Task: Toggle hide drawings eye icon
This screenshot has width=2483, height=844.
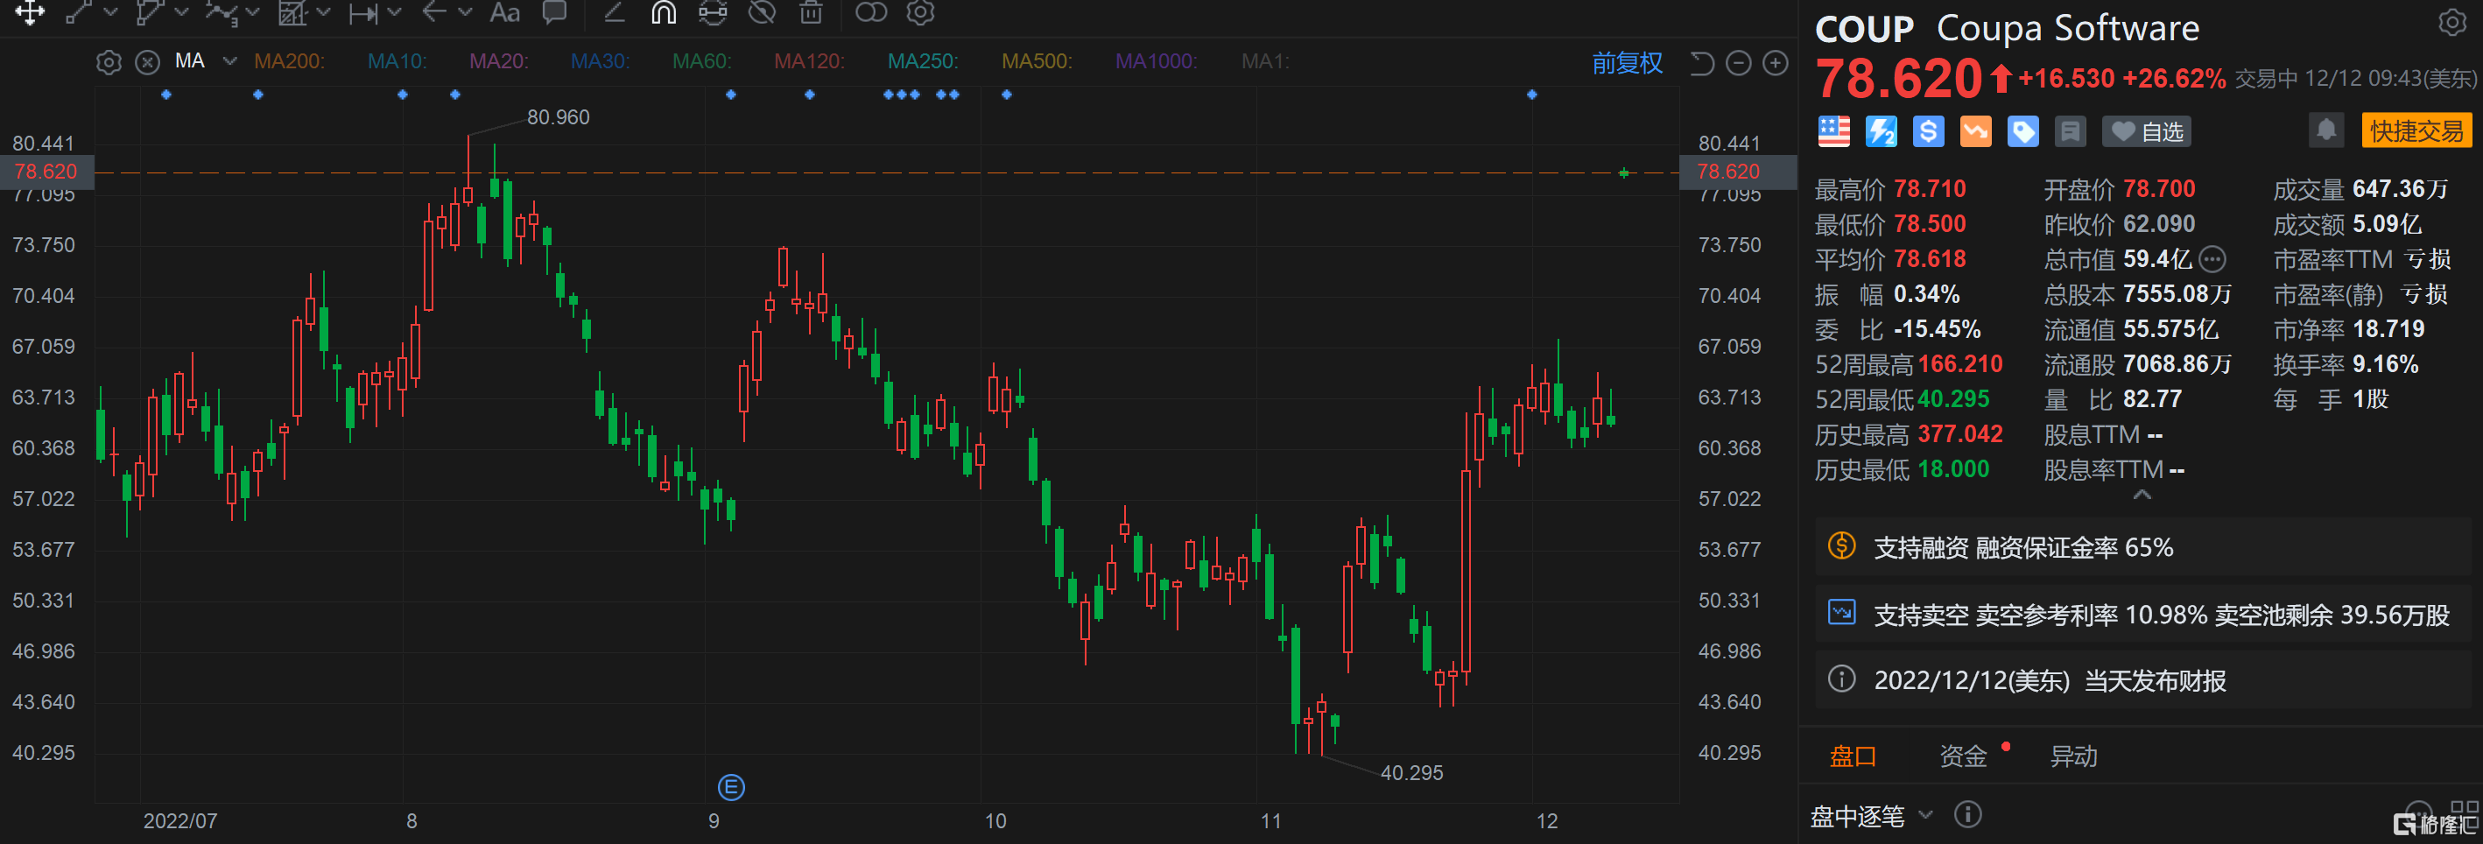Action: click(x=763, y=11)
